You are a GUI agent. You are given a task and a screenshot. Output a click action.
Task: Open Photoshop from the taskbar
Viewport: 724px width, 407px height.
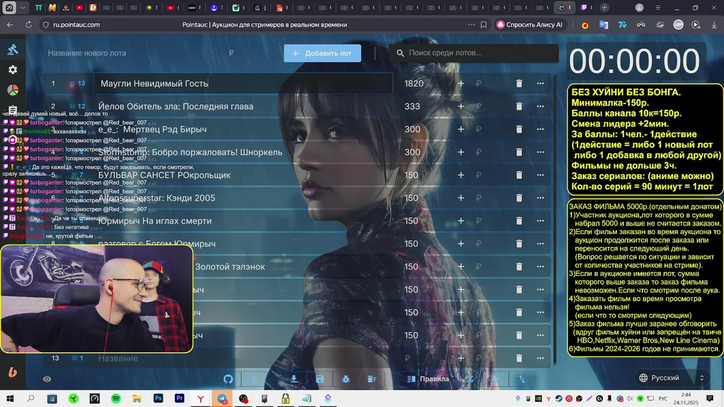(158, 399)
